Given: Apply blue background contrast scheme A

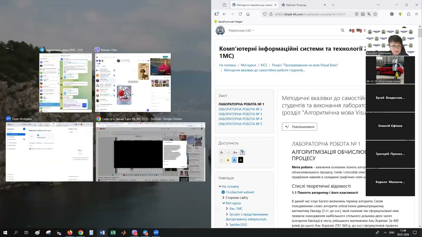Looking at the screenshot, I should click(234, 160).
